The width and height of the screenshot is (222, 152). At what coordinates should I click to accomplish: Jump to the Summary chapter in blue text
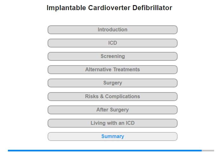click(112, 136)
